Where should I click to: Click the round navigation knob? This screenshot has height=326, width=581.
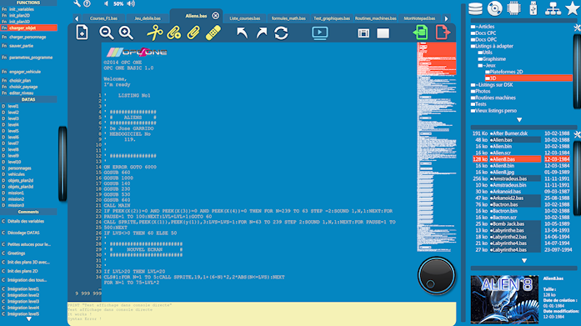click(437, 276)
